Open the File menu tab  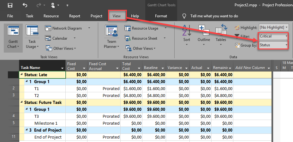[x=10, y=16]
